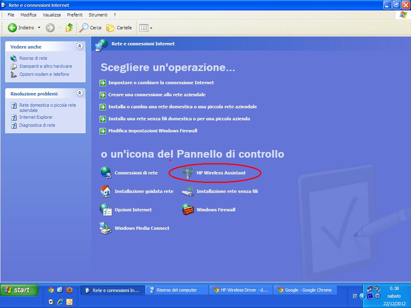
Task: Launch the Installazione guidata rete house icon
Action: (106, 191)
